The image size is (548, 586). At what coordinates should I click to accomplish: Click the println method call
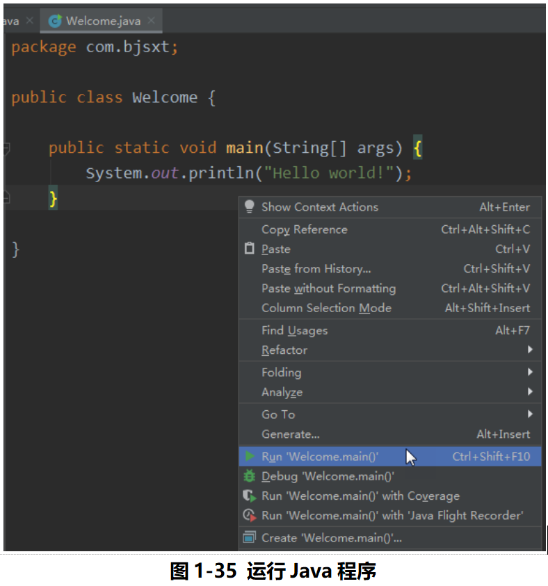click(x=221, y=173)
